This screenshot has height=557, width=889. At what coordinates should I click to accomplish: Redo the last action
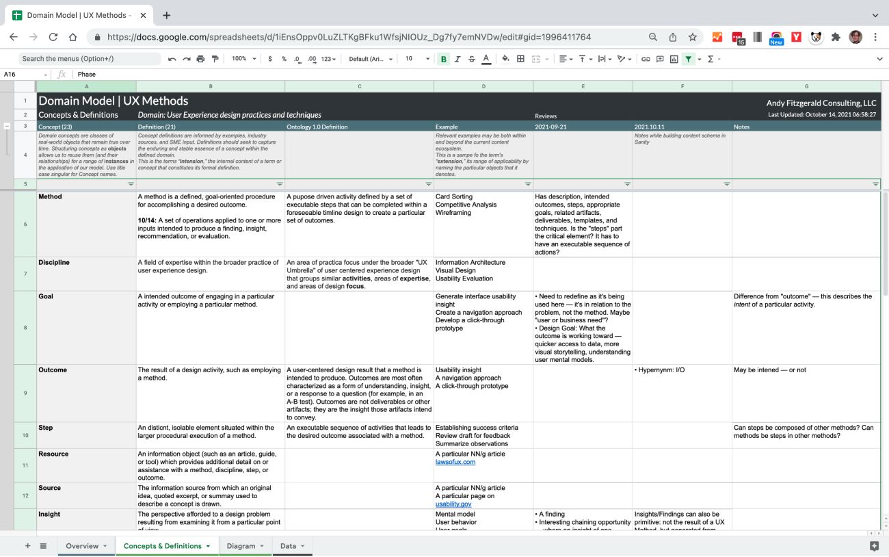(186, 59)
